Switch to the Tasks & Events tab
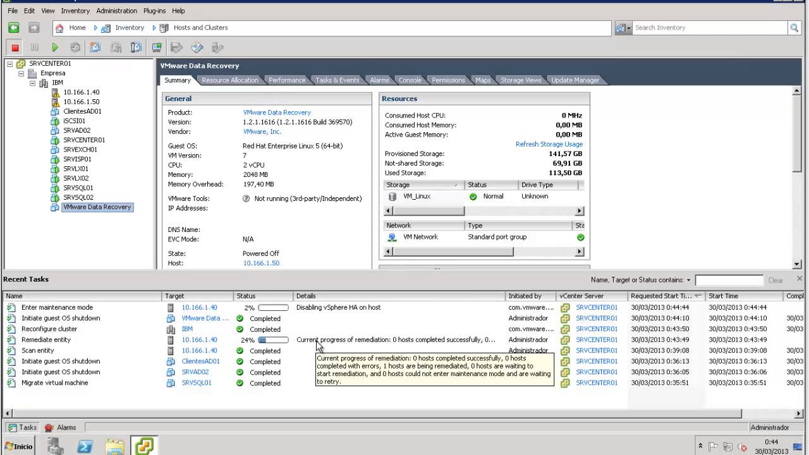Screen dimensions: 809x455 pos(338,80)
